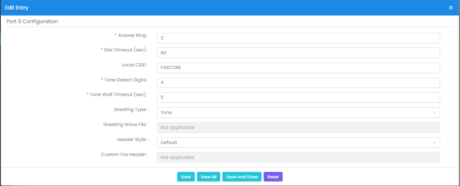
Task: Click the Tone Wait Timeout (sec) label
Action: pos(117,95)
